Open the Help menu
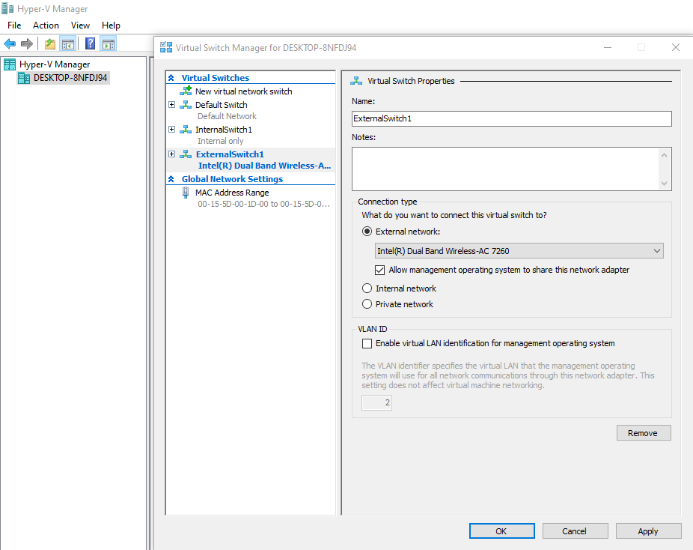This screenshot has width=693, height=550. point(111,25)
